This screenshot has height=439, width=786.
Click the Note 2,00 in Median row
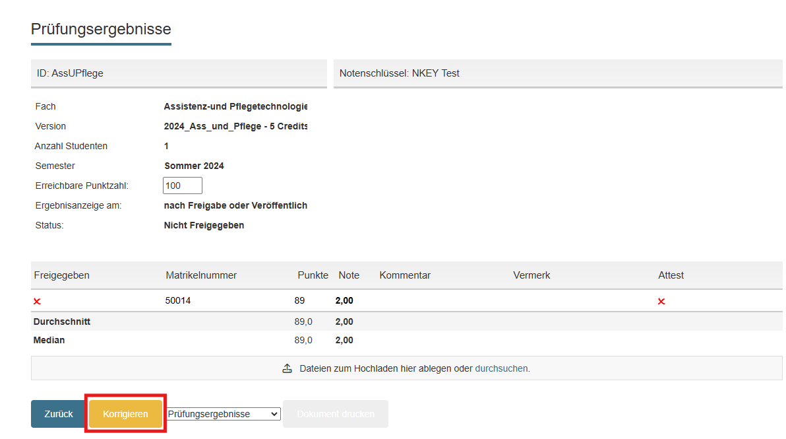tap(344, 340)
